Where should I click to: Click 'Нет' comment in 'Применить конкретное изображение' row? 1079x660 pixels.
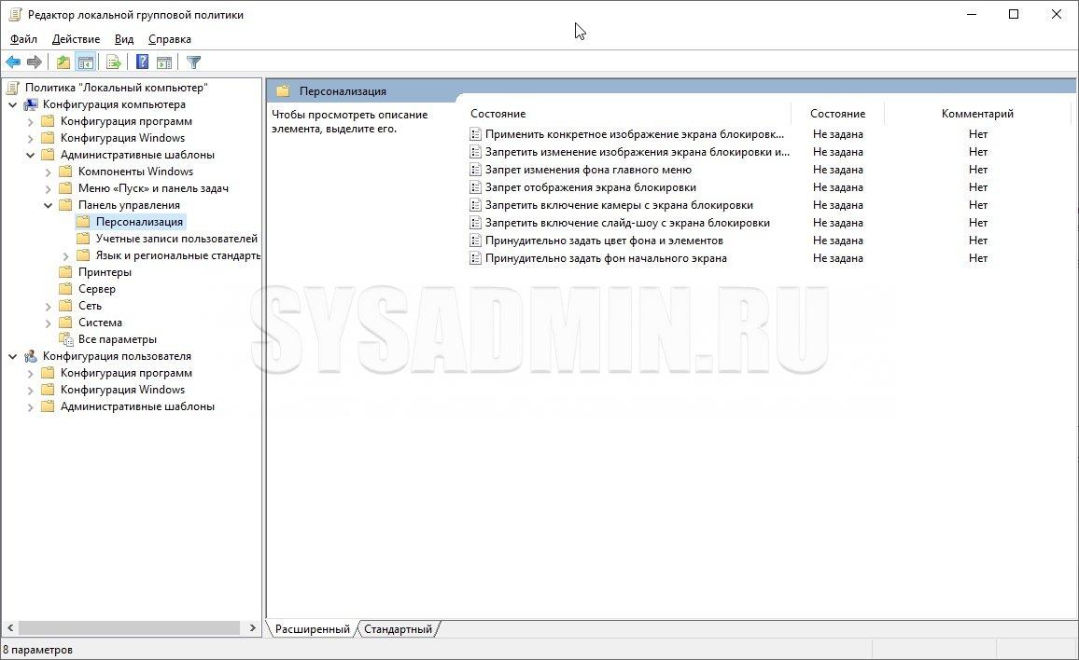[978, 134]
